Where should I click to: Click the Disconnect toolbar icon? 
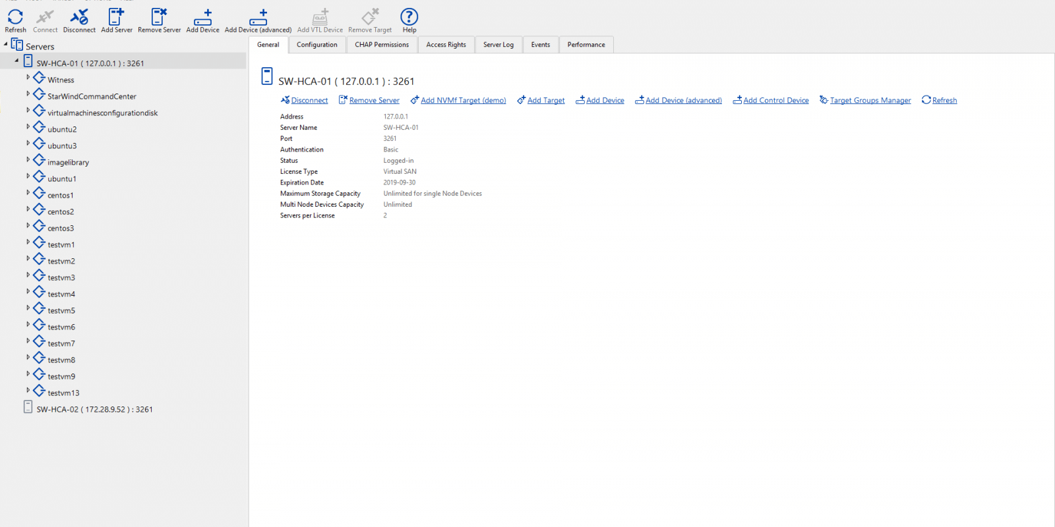(79, 16)
